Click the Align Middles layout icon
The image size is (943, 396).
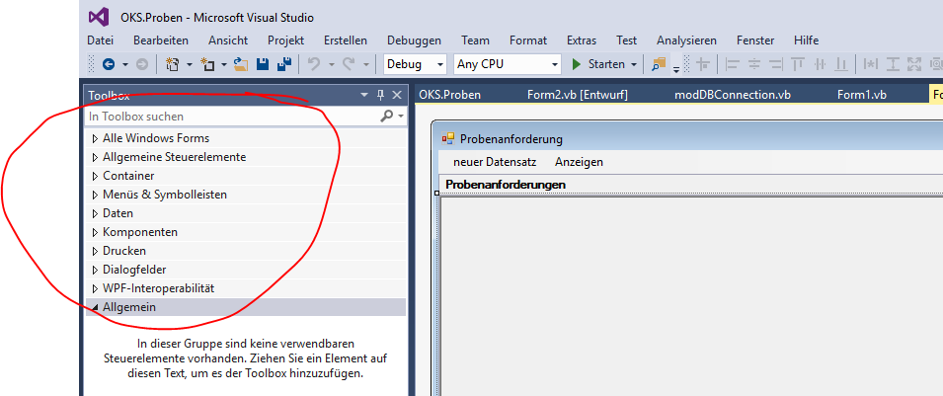tap(820, 64)
